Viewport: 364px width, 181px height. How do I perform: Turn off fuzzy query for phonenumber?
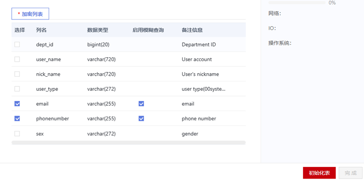click(x=141, y=118)
